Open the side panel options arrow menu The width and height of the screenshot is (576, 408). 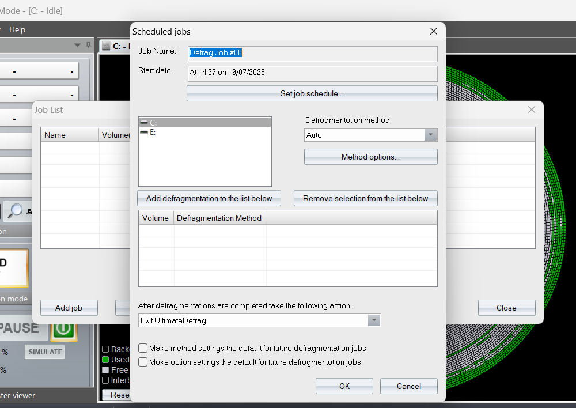[78, 45]
